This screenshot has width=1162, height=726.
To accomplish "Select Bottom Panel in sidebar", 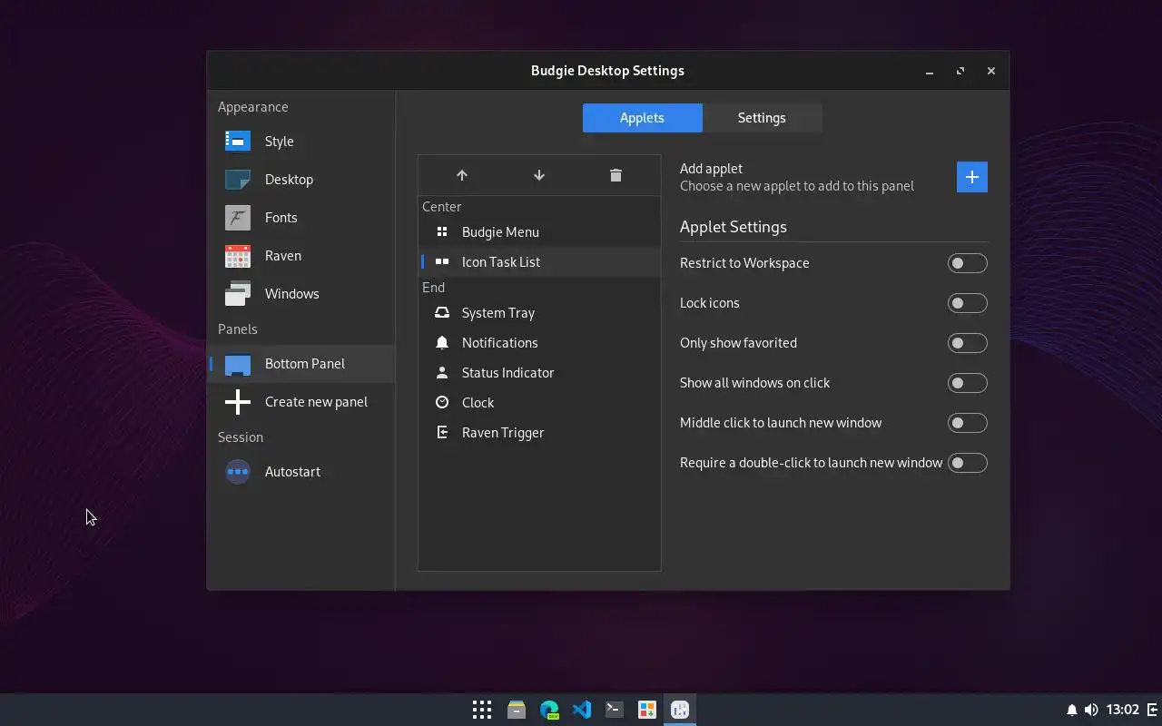I will click(300, 364).
